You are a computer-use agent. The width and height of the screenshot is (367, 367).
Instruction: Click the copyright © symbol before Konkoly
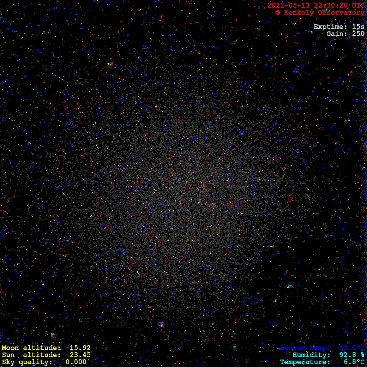278,13
